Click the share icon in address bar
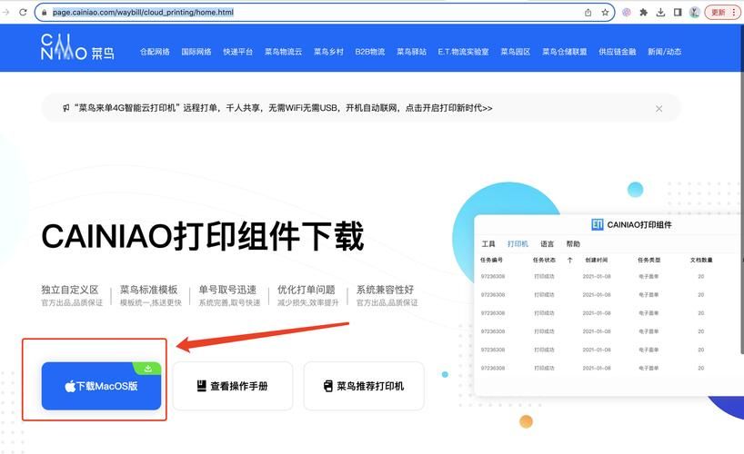744x454 pixels. (x=588, y=13)
